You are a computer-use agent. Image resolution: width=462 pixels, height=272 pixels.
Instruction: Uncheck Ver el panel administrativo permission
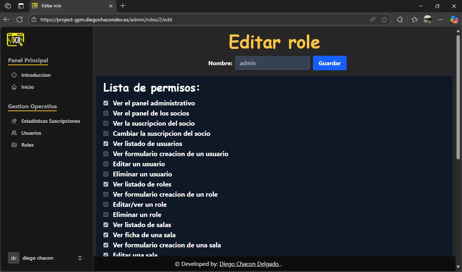106,103
